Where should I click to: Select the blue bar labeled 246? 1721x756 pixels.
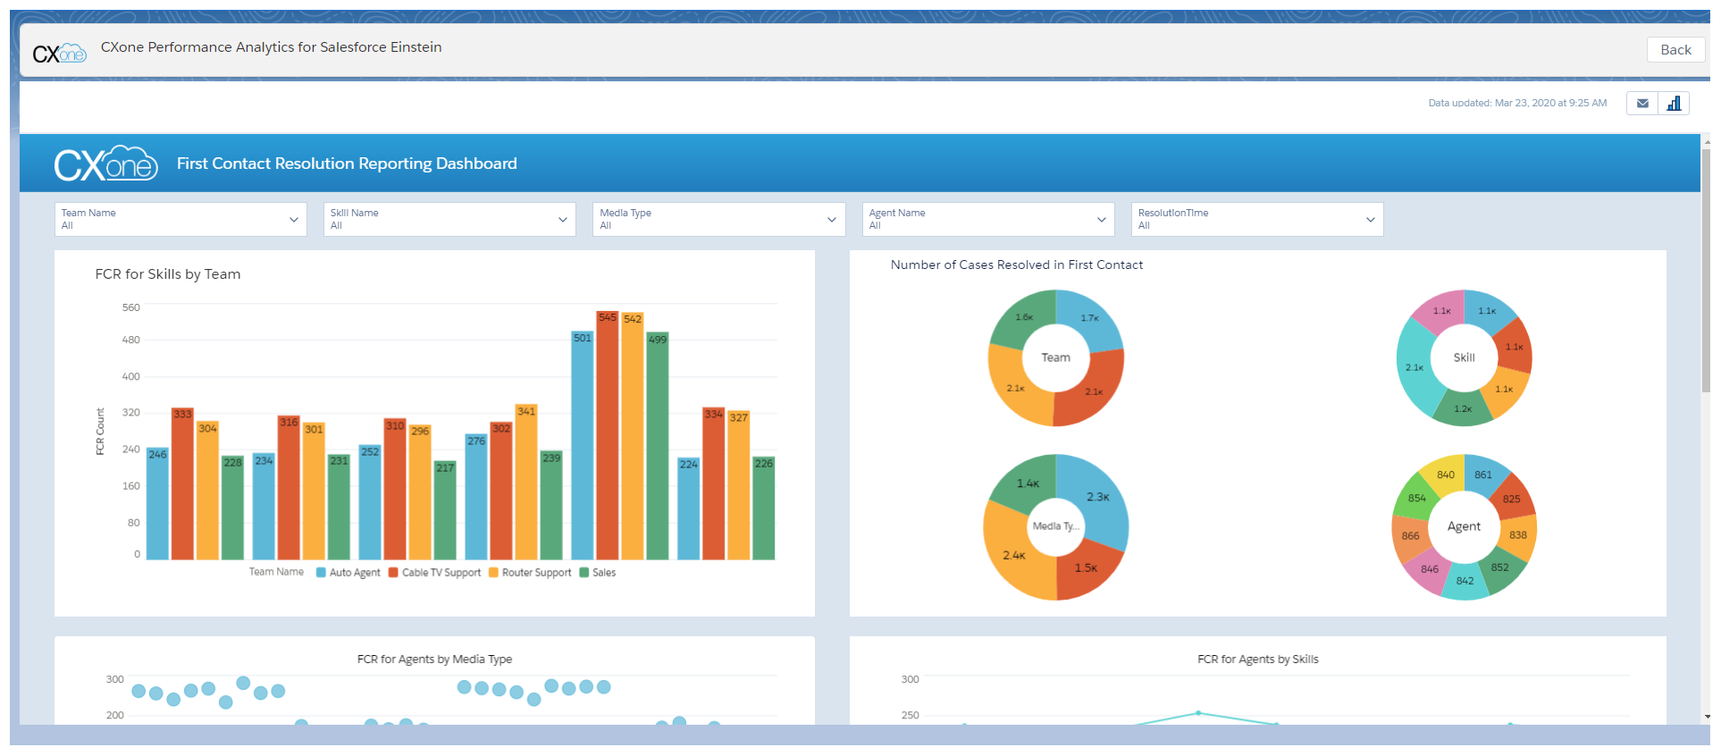157,504
